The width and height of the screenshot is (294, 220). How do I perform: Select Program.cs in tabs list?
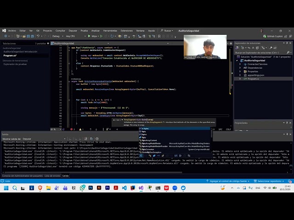10,55
